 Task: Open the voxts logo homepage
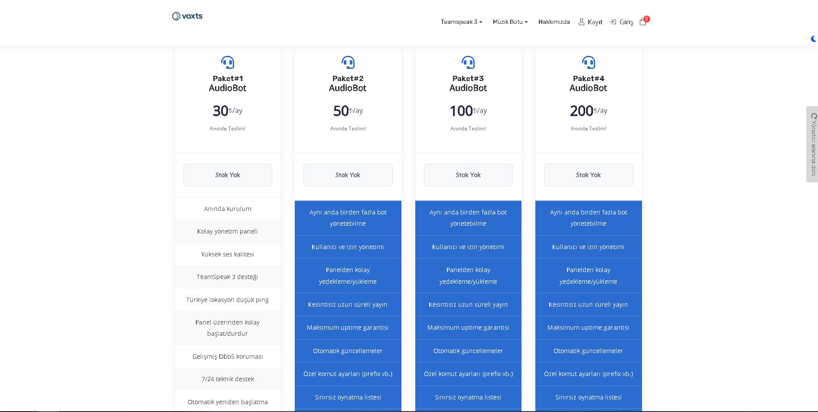click(x=187, y=16)
